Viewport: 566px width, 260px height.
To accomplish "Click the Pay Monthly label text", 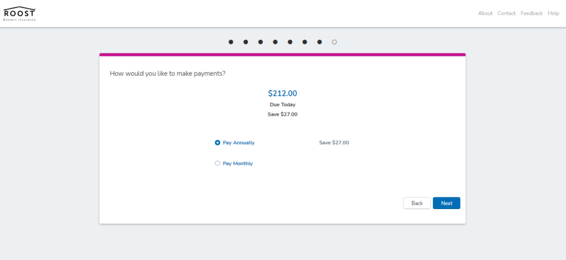I will (x=238, y=164).
